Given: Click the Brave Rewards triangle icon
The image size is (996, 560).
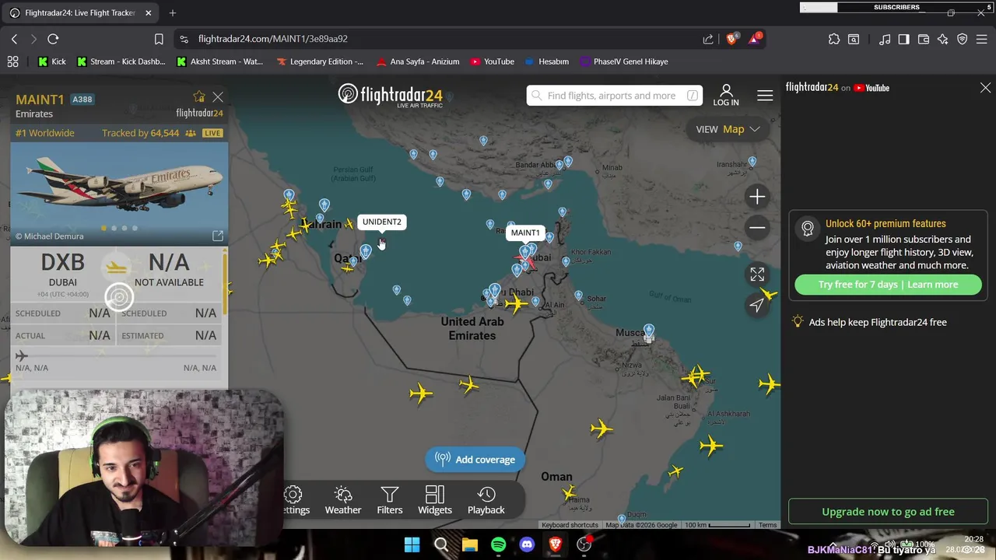Looking at the screenshot, I should [x=755, y=39].
